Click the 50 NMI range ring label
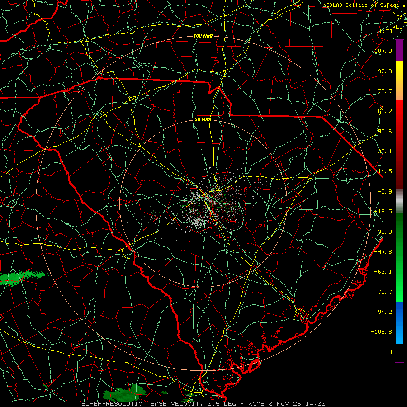This screenshot has height=407, width=407. coord(203,120)
